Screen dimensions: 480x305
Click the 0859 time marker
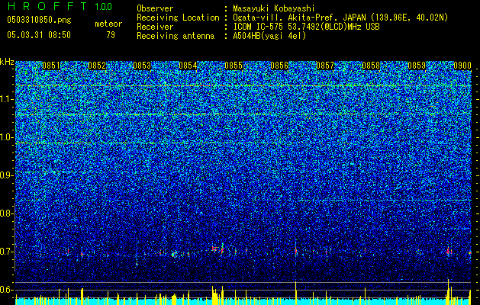tap(417, 66)
